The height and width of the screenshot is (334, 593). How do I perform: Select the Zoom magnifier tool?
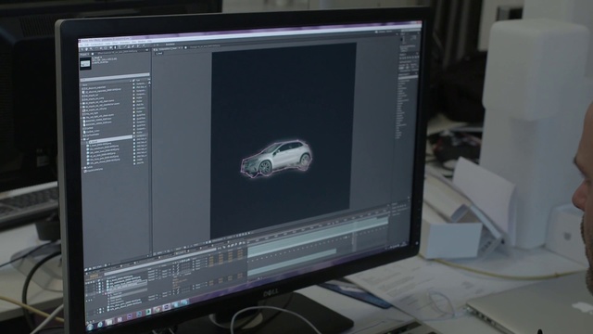[91, 48]
